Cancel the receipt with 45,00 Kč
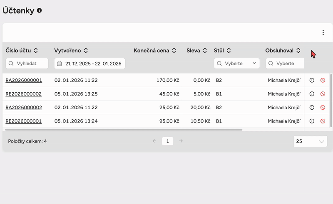 point(323,94)
